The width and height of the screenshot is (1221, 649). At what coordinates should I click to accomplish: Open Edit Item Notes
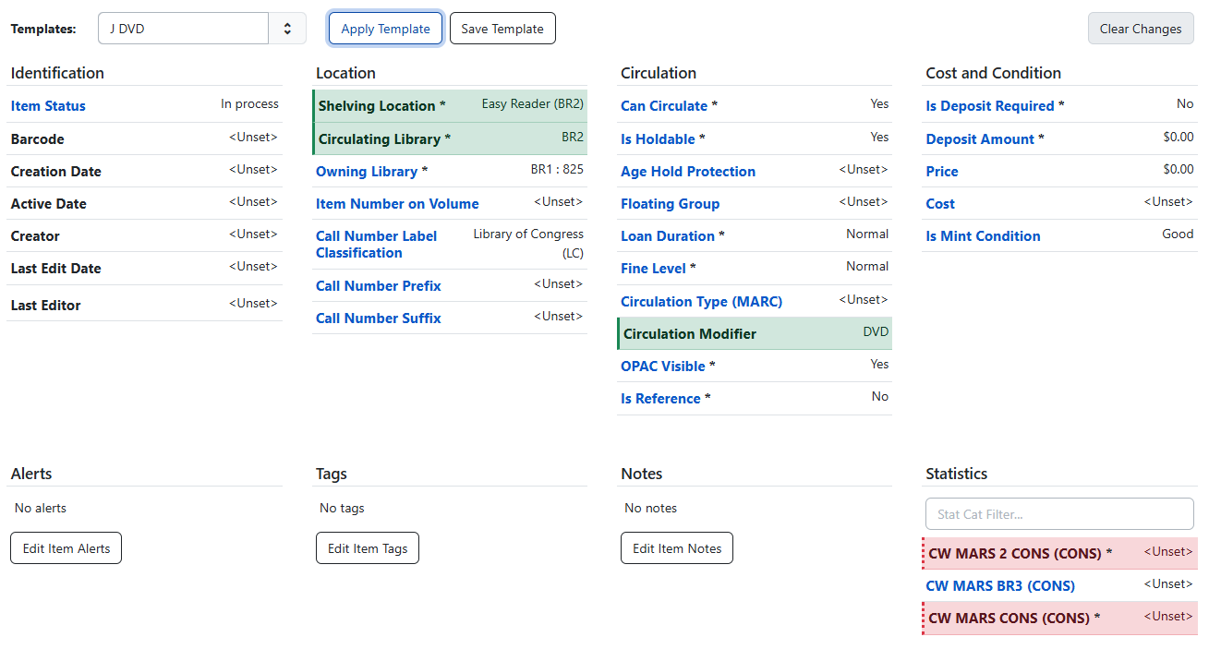[676, 547]
